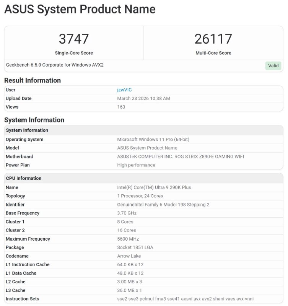This screenshot has width=288, height=306.
Task: Click the Geekbench 6.5.0 Corporate version text
Action: coord(55,65)
